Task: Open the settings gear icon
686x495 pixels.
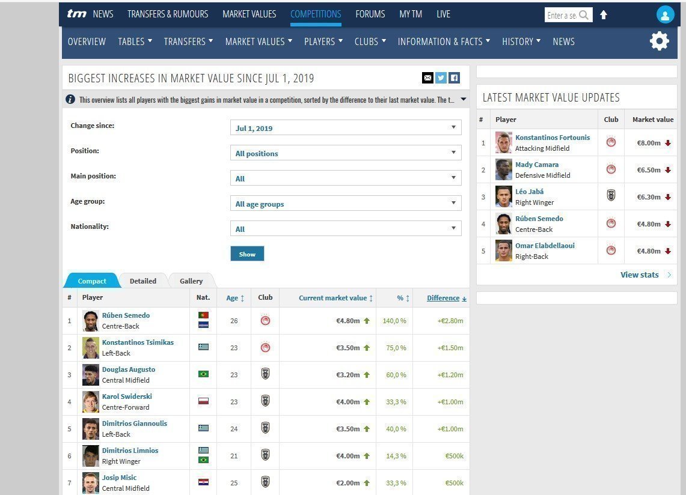Action: tap(659, 41)
